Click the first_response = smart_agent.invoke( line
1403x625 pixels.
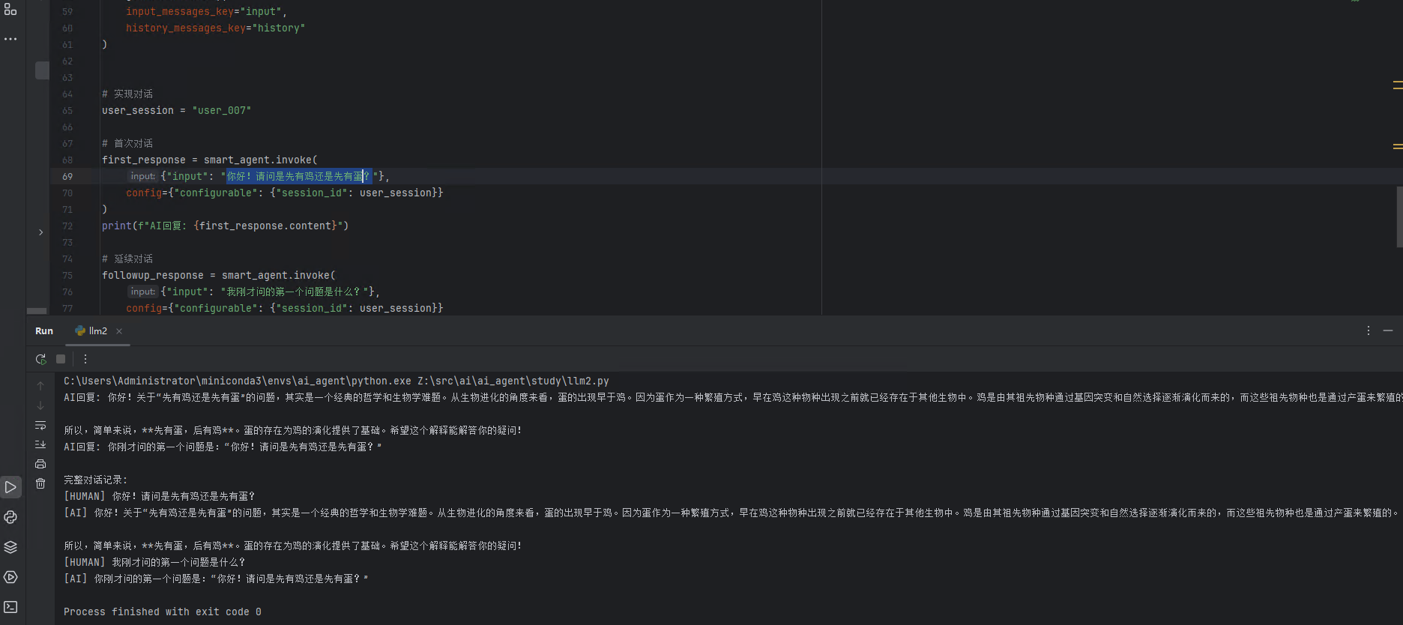point(210,160)
